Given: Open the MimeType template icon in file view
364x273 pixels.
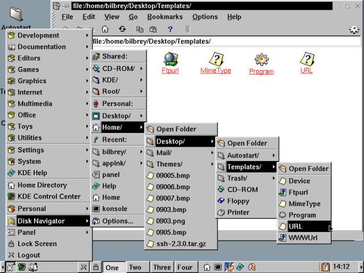Looking at the screenshot, I should 216,59.
